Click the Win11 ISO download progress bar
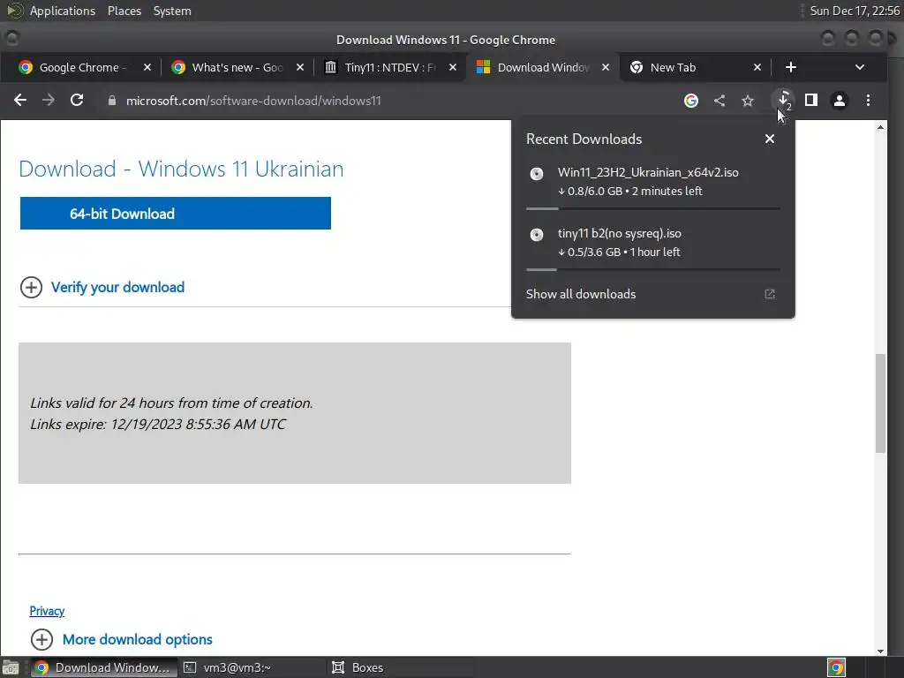Image resolution: width=904 pixels, height=678 pixels. [x=652, y=208]
